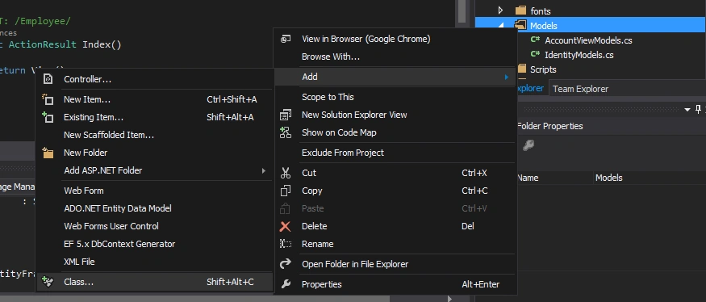Viewport: 706px width, 302px height.
Task: Select New Scaffolded Item menu entry
Action: pyautogui.click(x=109, y=135)
